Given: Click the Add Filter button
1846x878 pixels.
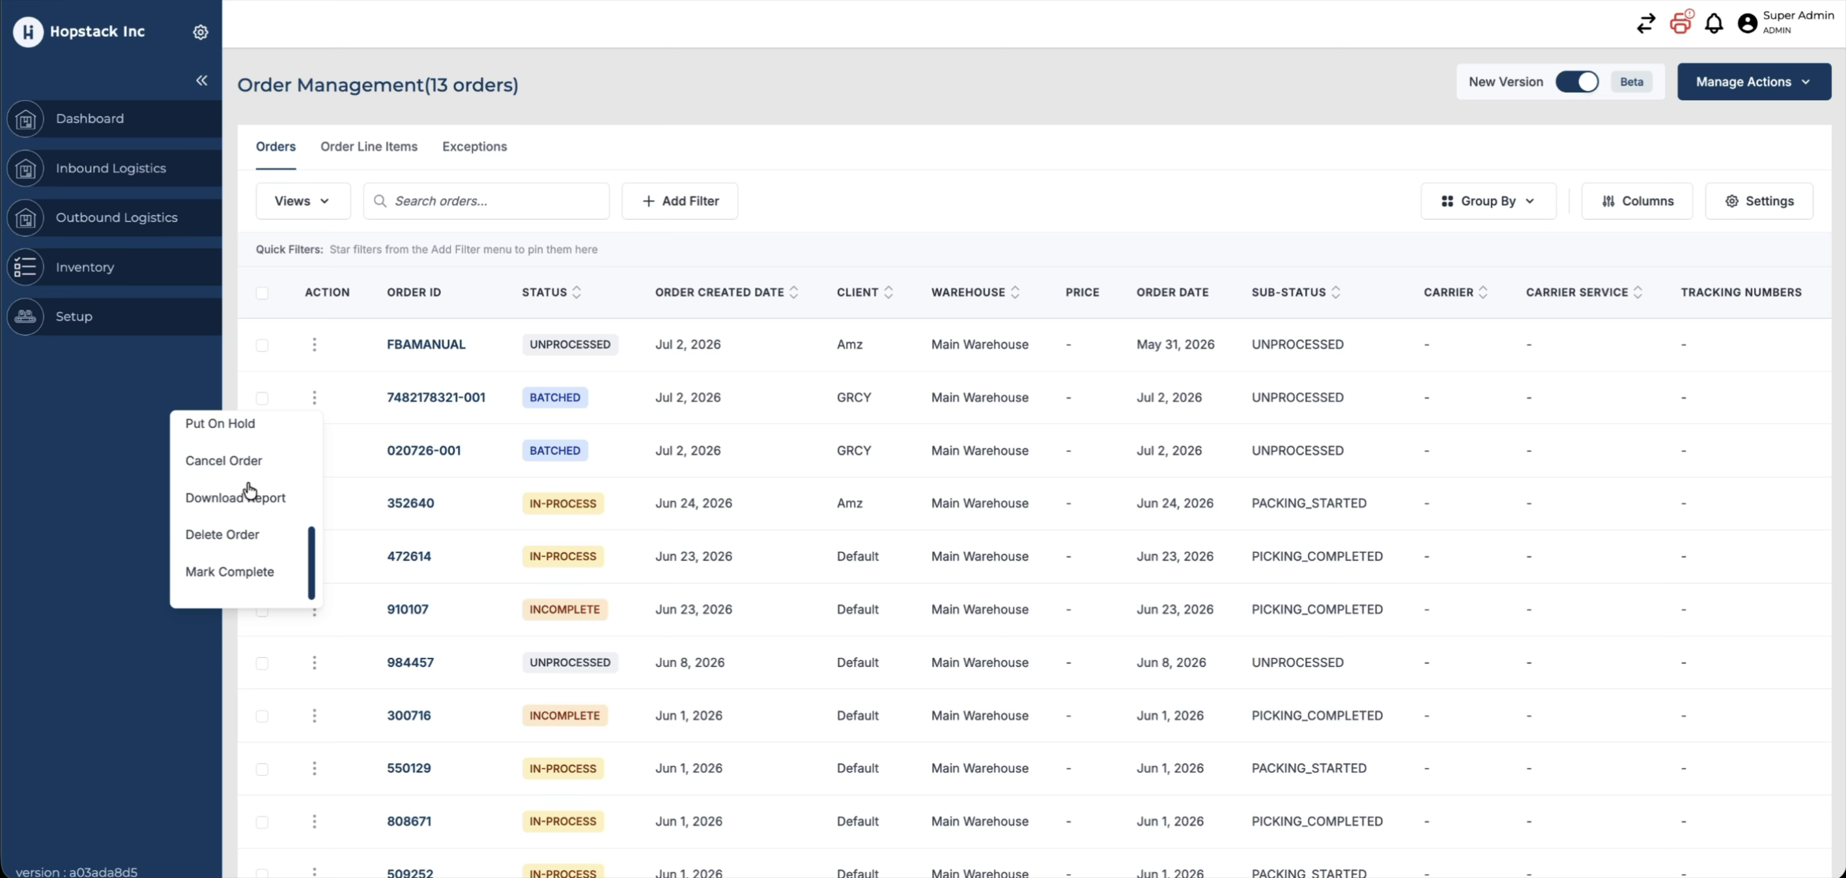Looking at the screenshot, I should 679,201.
